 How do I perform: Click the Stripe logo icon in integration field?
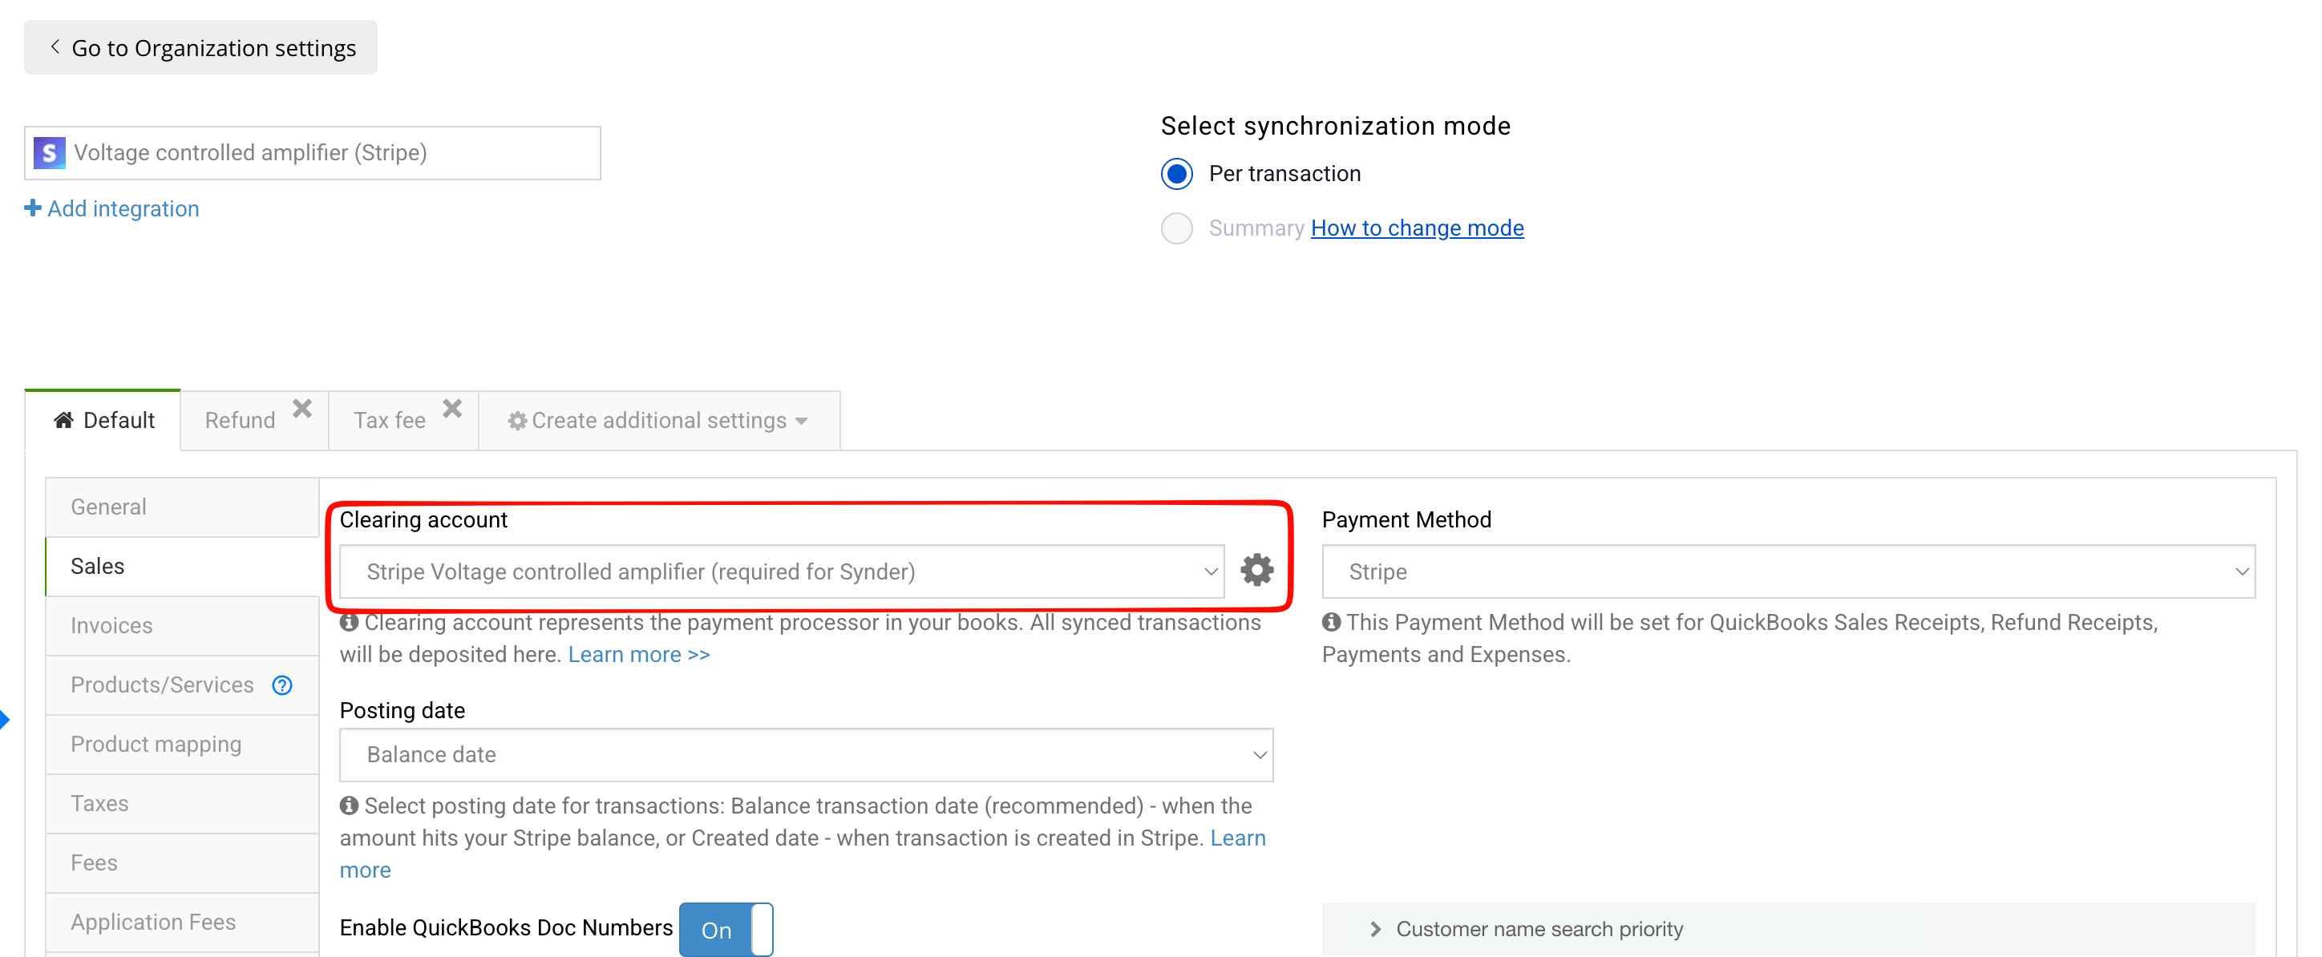tap(50, 152)
